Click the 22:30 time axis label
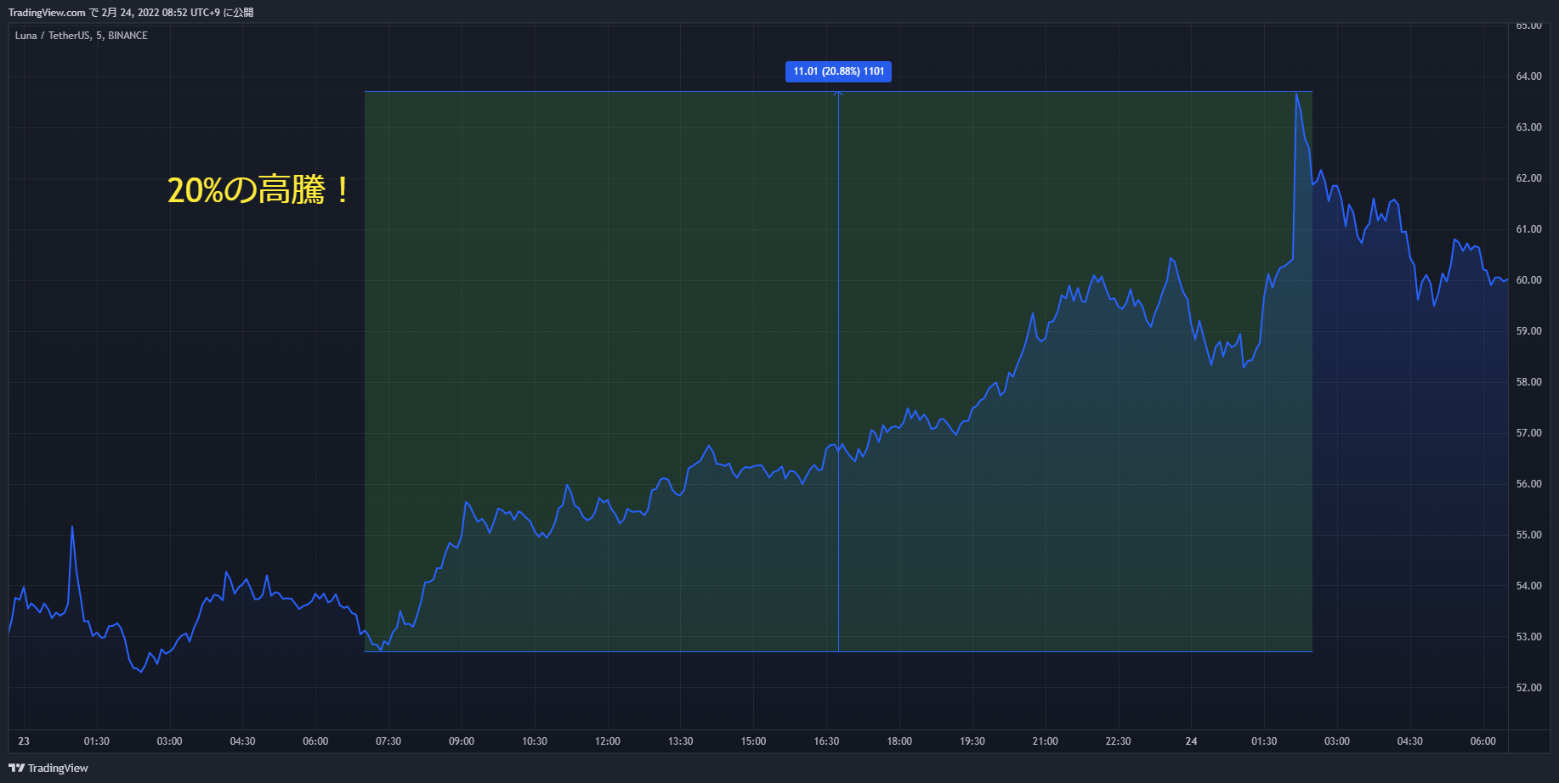Screen dimensions: 1559x783 [1118, 741]
